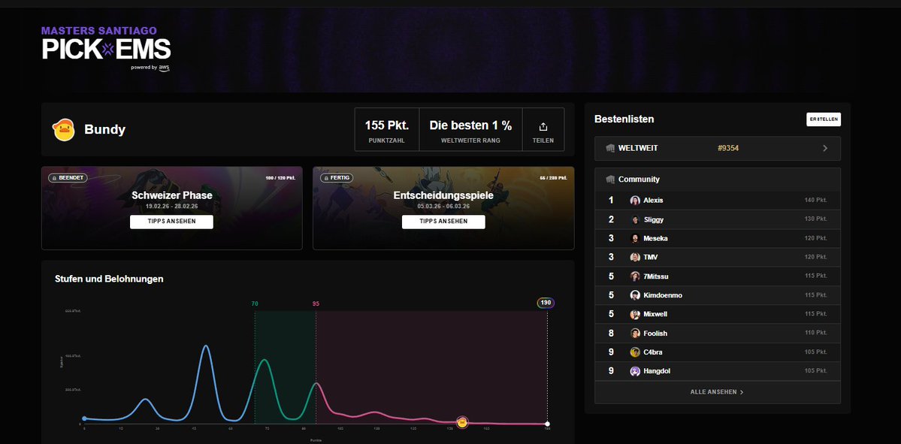
Task: Click Foolish's avatar in the leaderboard
Action: pos(635,333)
